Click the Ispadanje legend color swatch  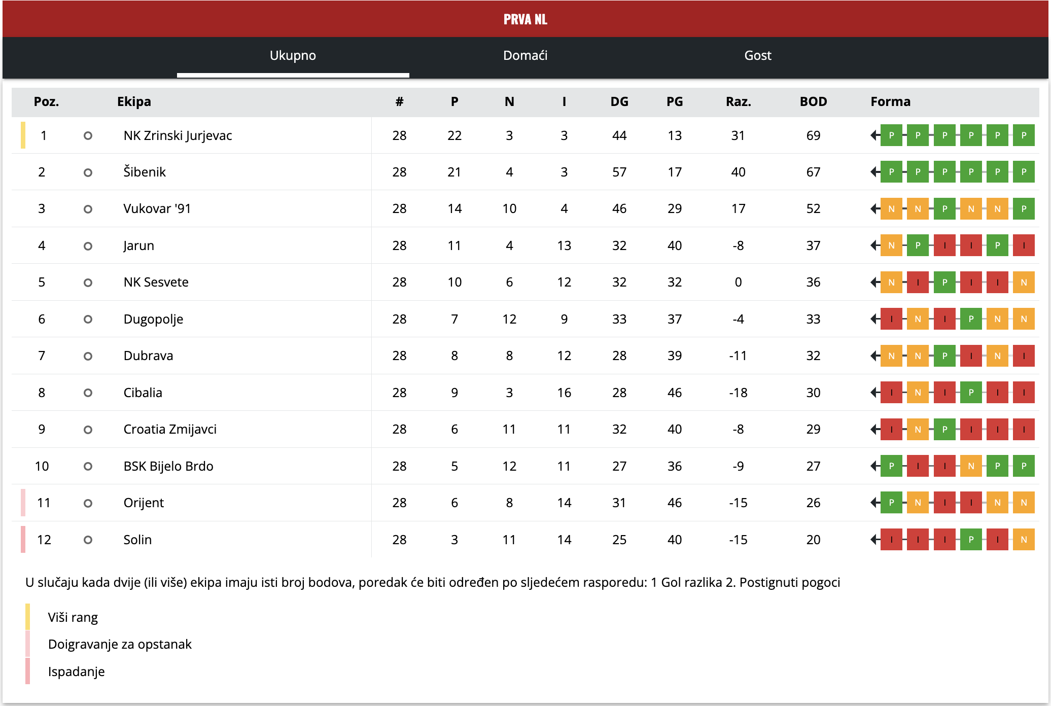(x=28, y=671)
